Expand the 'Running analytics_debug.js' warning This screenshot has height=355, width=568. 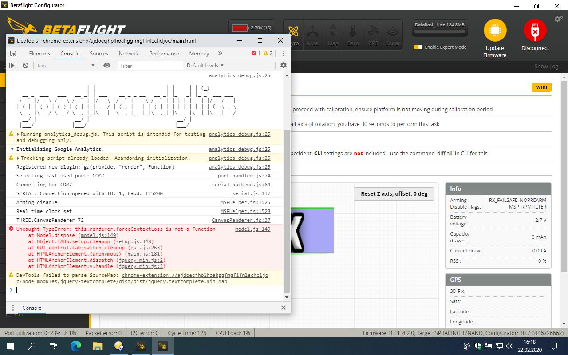(18, 134)
